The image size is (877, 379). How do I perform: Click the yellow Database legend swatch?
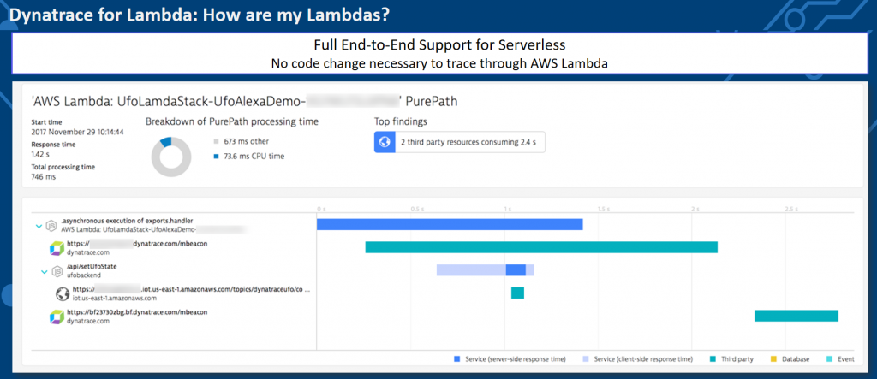pyautogui.click(x=774, y=359)
